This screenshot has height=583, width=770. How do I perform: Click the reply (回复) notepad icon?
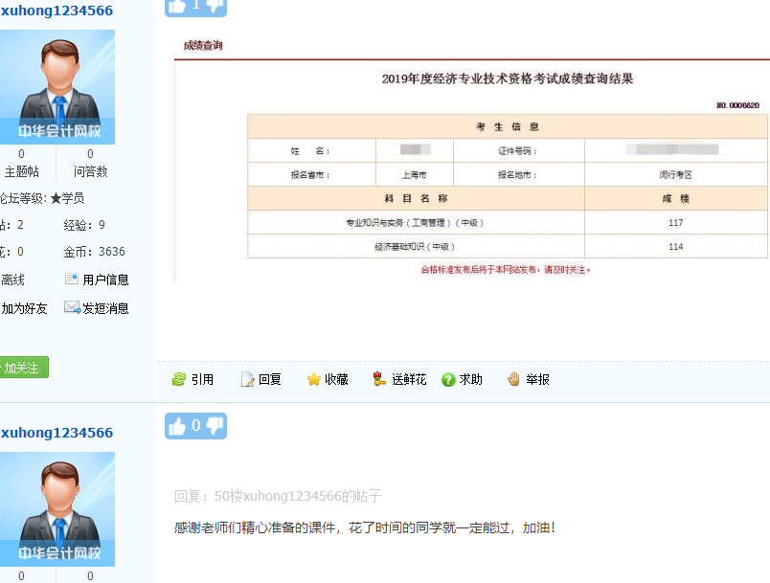point(247,379)
